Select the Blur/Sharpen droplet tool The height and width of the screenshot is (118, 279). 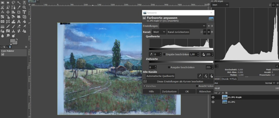(3, 36)
